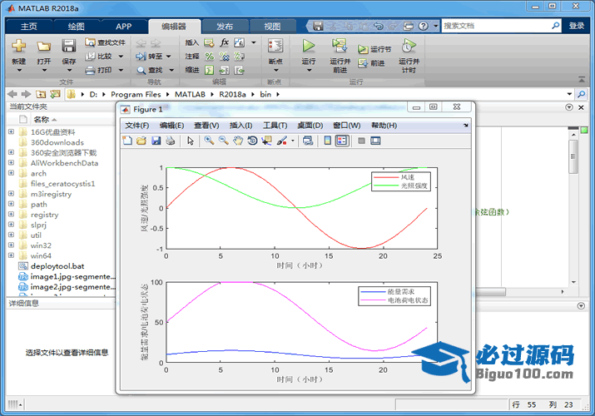Click the Find magnifier in navigation group
Viewport: 595px width, 416px height.
point(141,70)
